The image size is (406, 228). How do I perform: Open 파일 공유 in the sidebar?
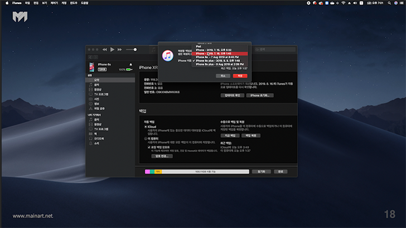click(x=110, y=108)
